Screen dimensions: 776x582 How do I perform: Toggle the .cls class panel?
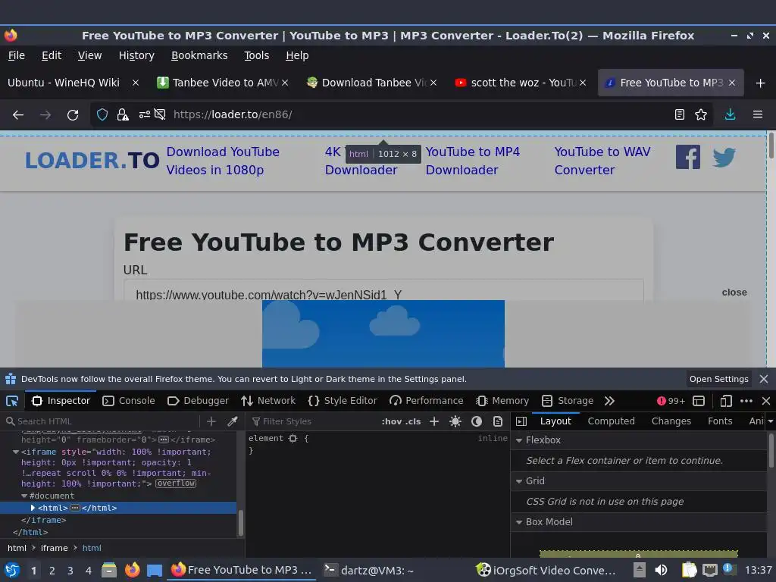pyautogui.click(x=413, y=421)
